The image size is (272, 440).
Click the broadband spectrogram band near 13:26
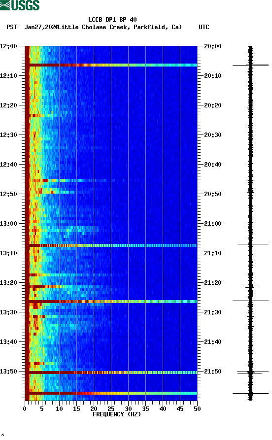111,302
